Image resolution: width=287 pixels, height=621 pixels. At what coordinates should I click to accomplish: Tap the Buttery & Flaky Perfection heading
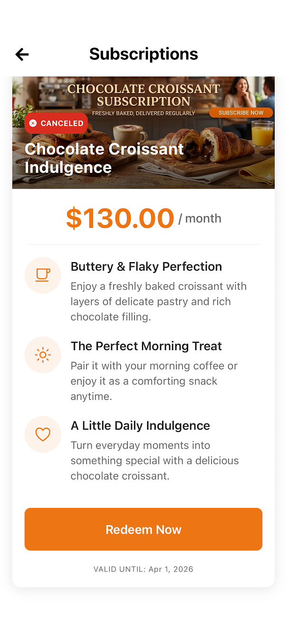[x=146, y=267]
